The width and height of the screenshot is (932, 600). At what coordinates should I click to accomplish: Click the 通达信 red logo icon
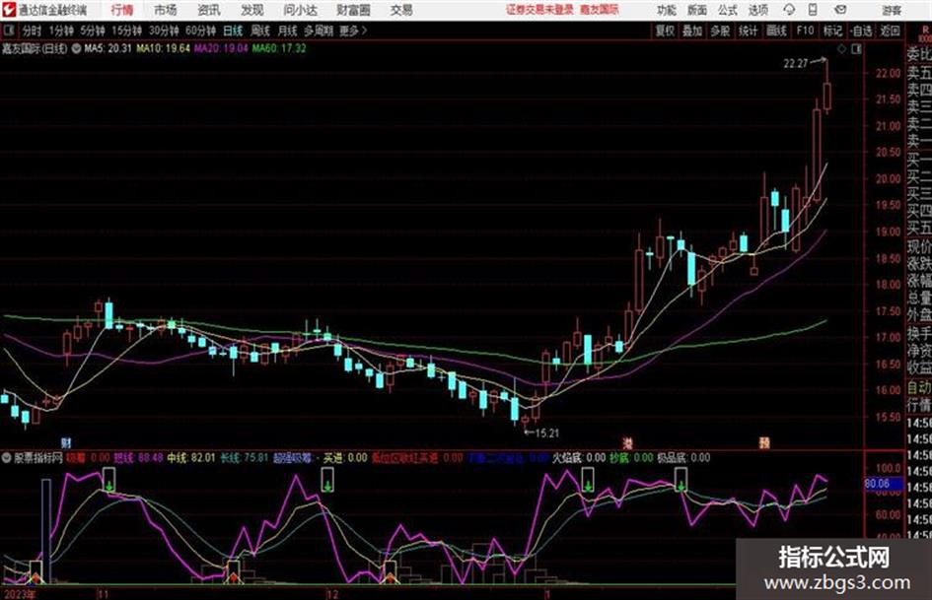[x=10, y=10]
